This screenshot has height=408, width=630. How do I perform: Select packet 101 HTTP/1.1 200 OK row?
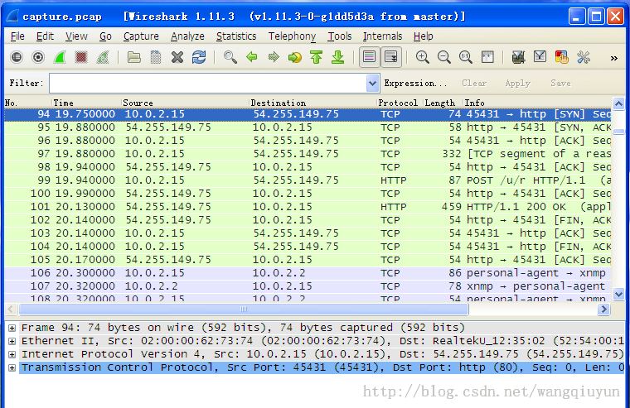[x=308, y=207]
